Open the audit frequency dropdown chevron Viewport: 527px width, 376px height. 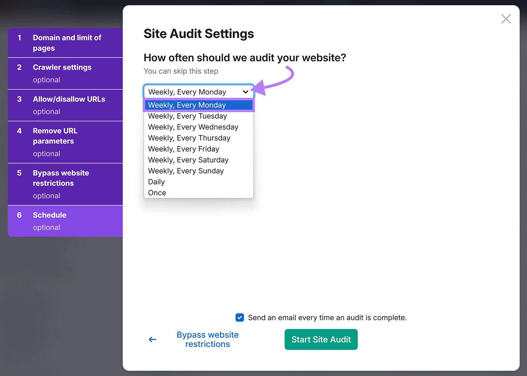(x=245, y=92)
